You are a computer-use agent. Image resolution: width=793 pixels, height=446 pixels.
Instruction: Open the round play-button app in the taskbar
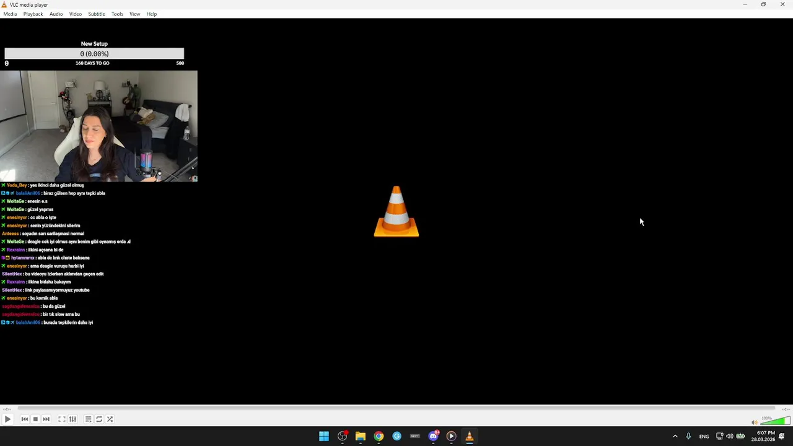pyautogui.click(x=452, y=436)
